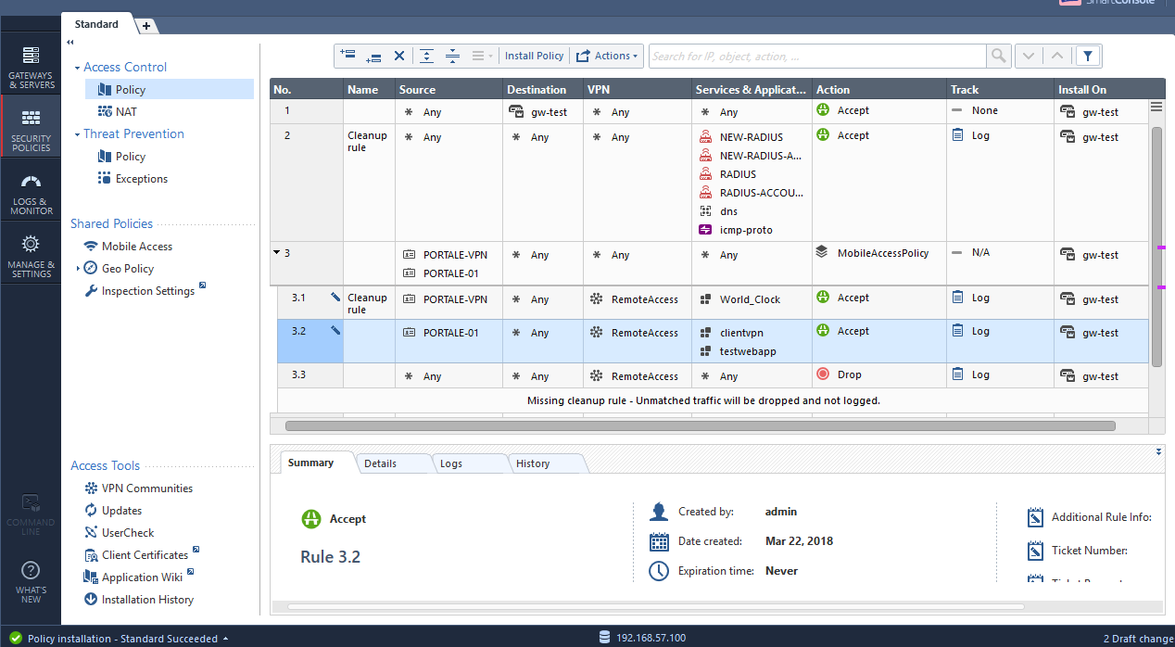The height and width of the screenshot is (647, 1175).
Task: Open the view options dropdown in toolbar
Action: pos(482,56)
